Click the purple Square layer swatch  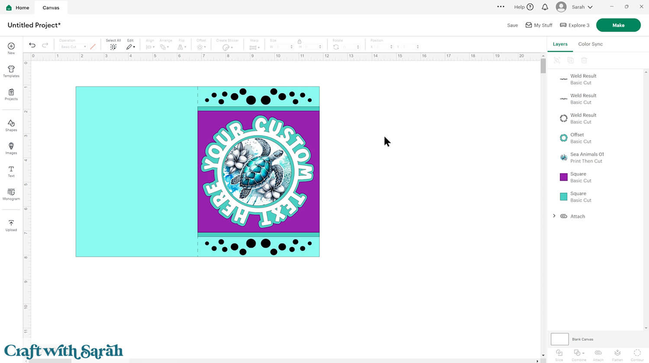coord(563,177)
